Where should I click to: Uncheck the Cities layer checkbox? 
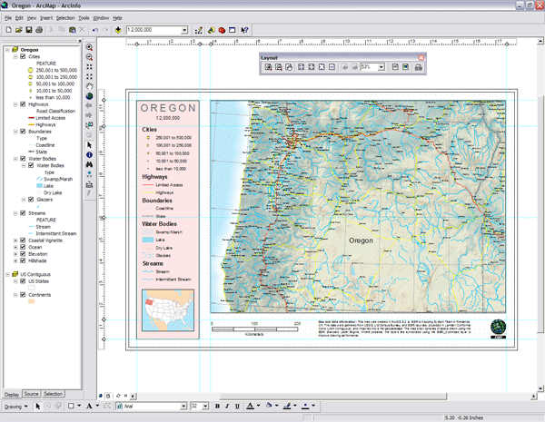[22, 56]
